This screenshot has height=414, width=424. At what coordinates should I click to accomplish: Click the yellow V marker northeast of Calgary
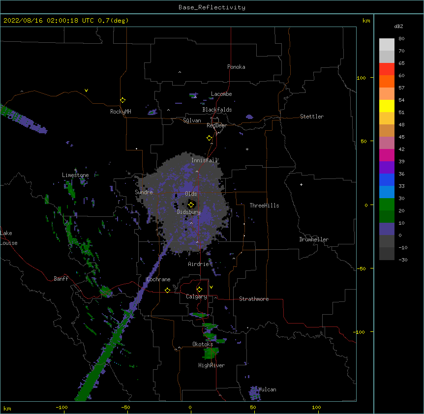click(211, 287)
